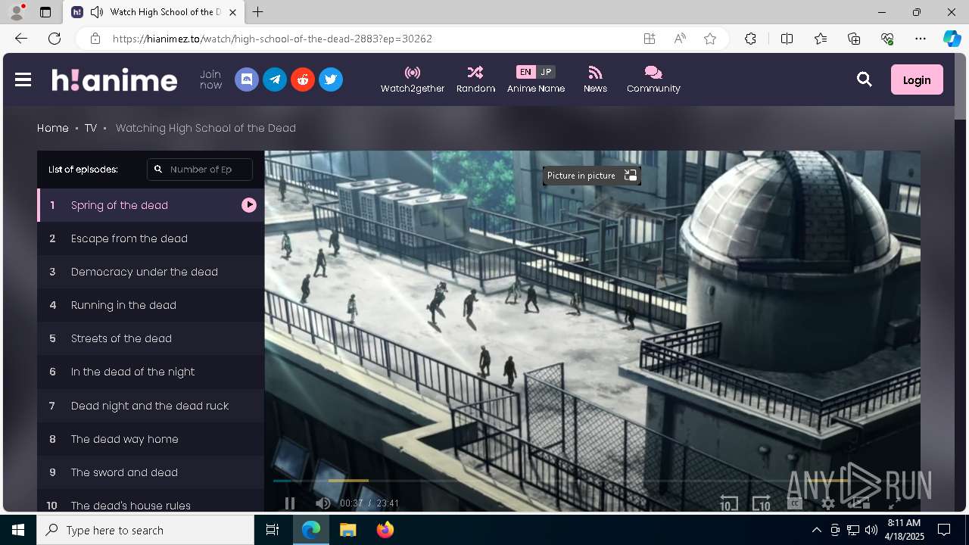Image resolution: width=969 pixels, height=545 pixels.
Task: Toggle split screen view
Action: point(787,39)
